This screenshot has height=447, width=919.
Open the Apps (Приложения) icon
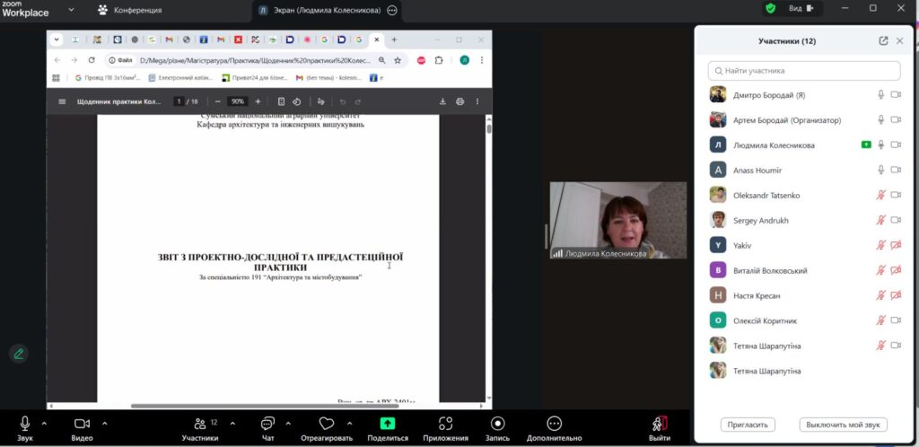coord(445,424)
